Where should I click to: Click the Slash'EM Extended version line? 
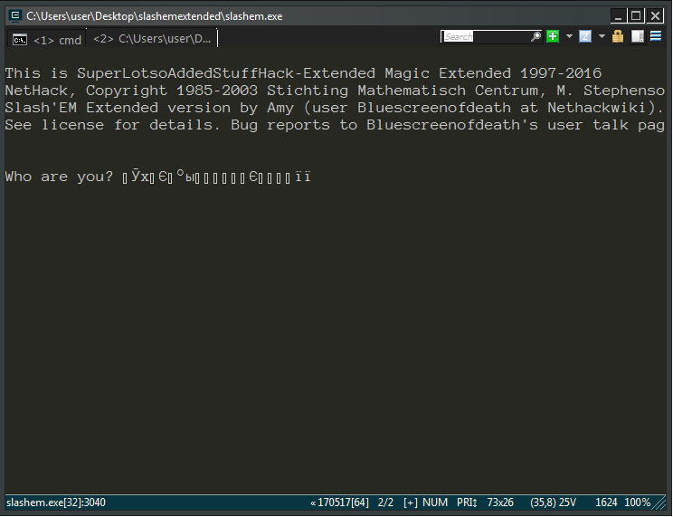pyautogui.click(x=335, y=108)
